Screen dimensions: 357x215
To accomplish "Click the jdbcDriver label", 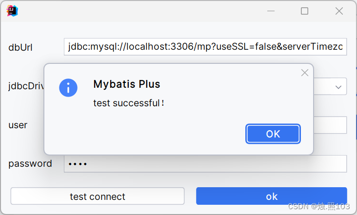I will [26, 86].
